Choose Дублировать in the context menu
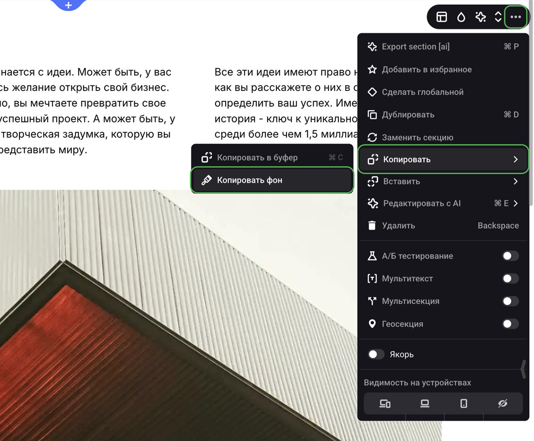This screenshot has width=534, height=441. tap(443, 115)
